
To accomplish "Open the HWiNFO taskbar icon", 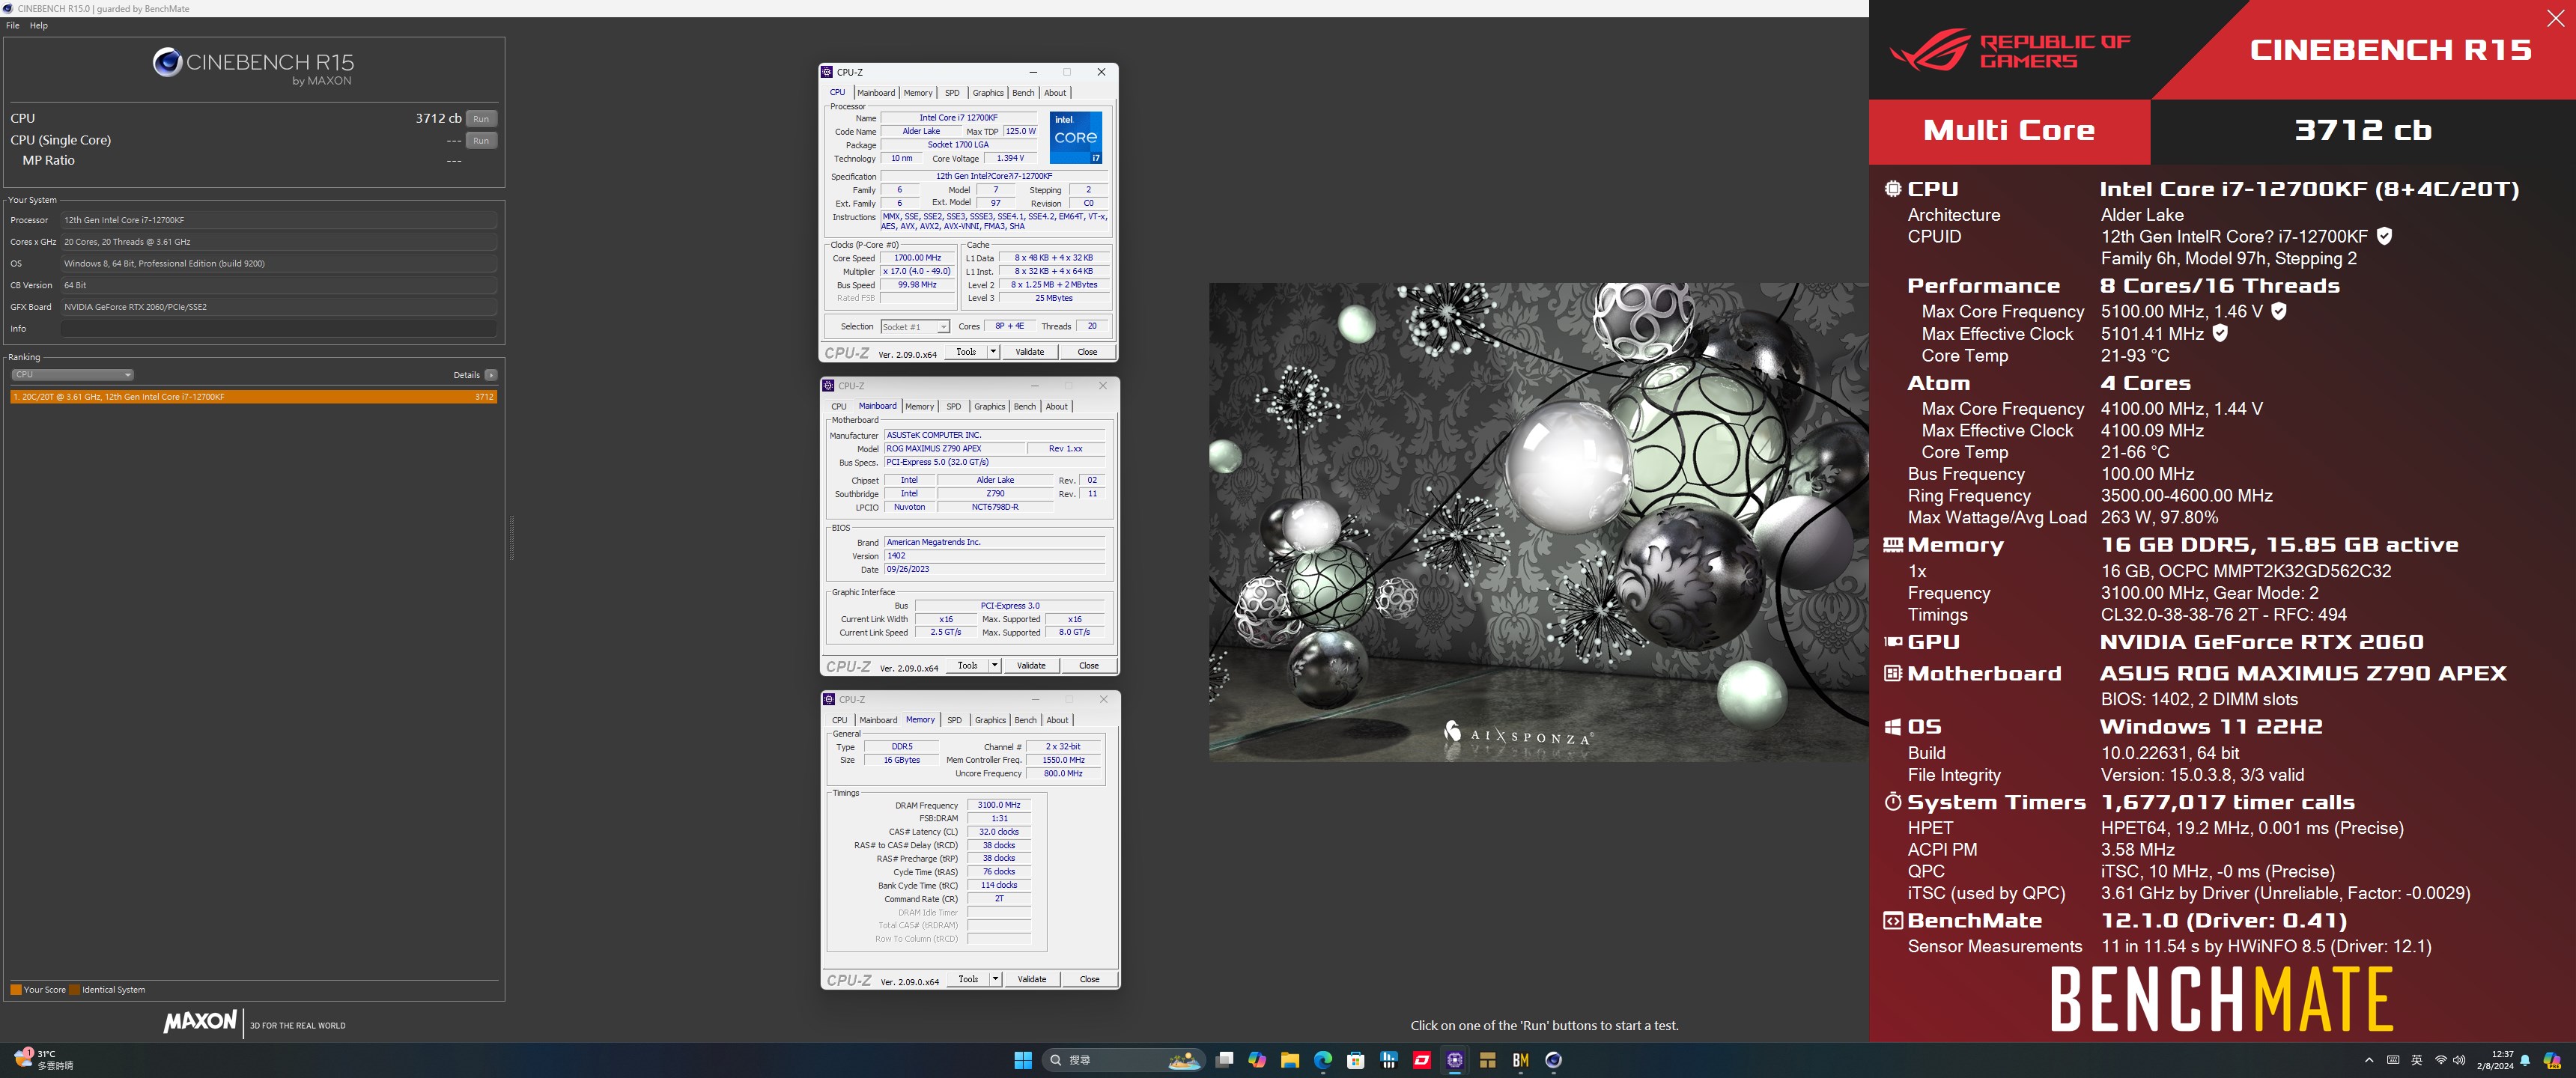I will (1389, 1060).
